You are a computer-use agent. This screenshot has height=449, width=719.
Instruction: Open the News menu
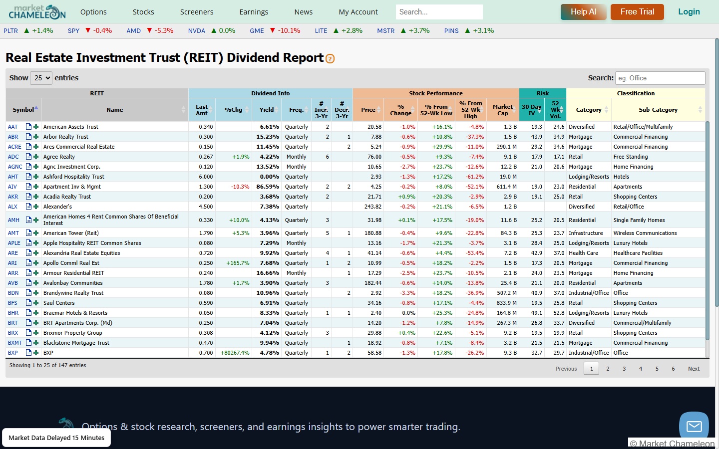click(304, 12)
